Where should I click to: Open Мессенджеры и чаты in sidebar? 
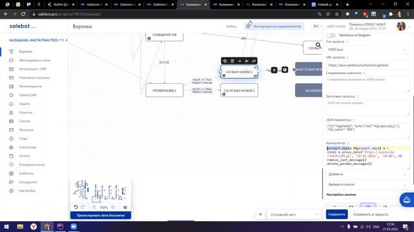34,60
